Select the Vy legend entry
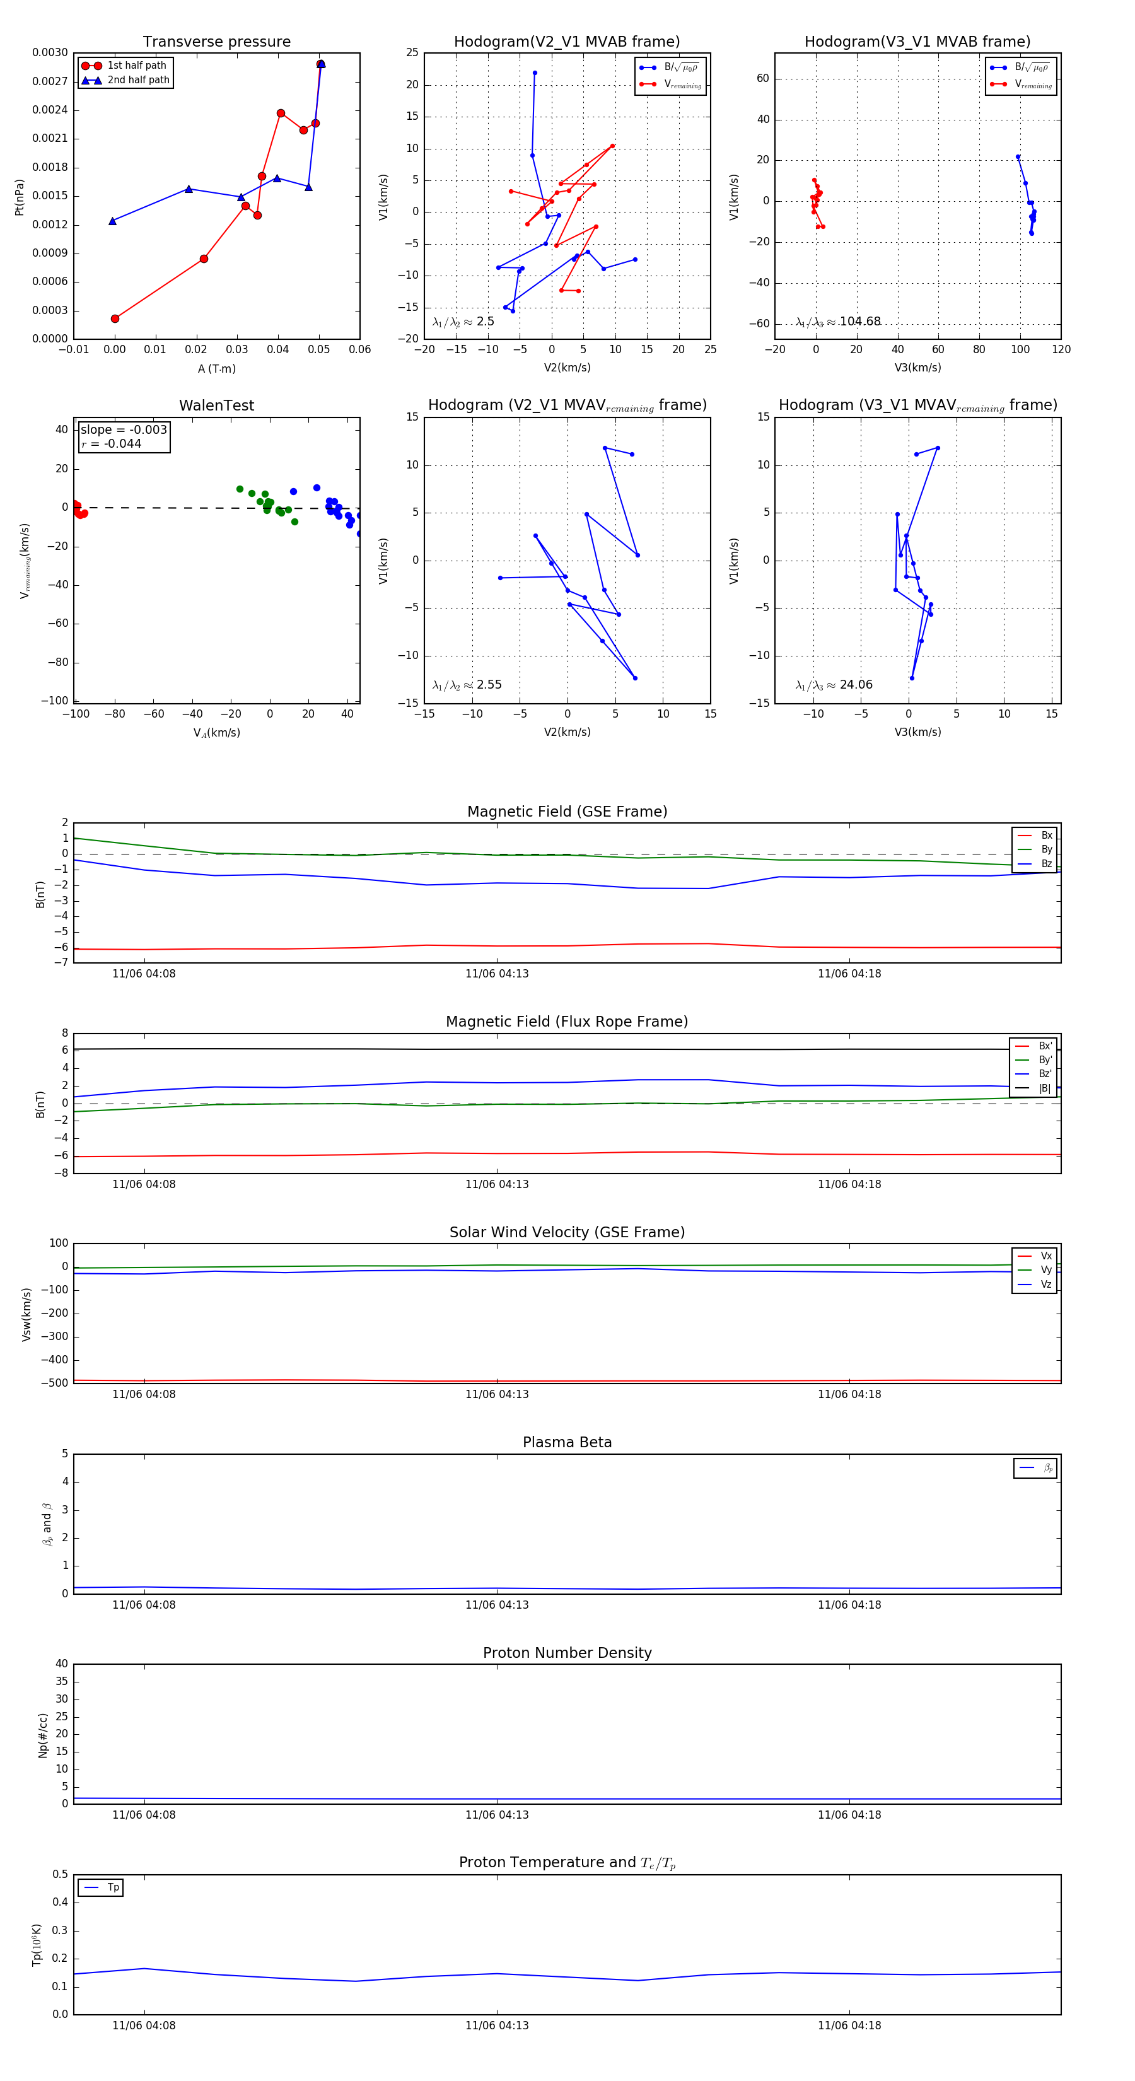Image resolution: width=1135 pixels, height=2081 pixels. 1035,1270
